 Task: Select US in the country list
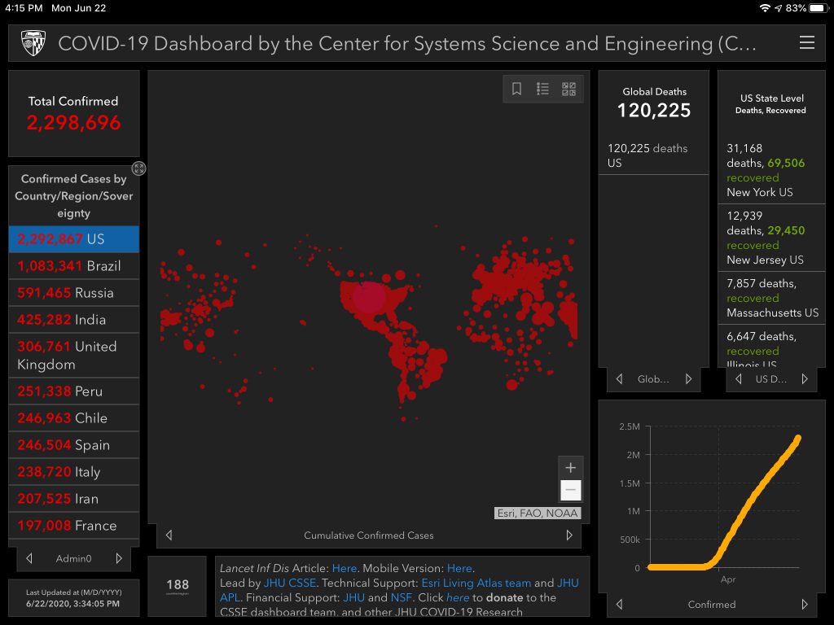coord(73,239)
